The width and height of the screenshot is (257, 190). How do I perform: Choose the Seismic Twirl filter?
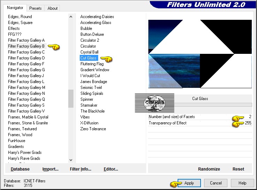click(x=91, y=88)
